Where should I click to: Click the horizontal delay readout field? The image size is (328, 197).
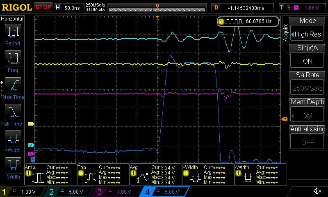point(242,8)
